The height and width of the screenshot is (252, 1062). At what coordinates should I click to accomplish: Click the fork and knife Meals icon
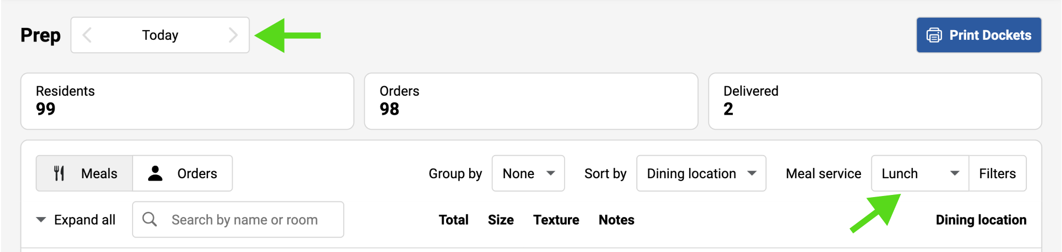(59, 173)
